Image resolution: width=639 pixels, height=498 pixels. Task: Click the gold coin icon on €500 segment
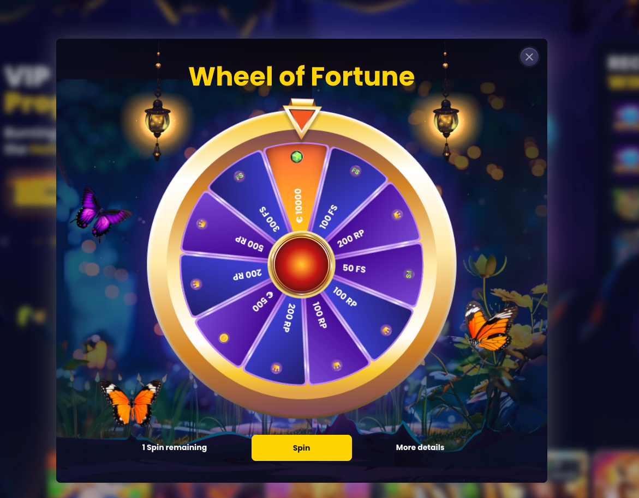(x=224, y=338)
